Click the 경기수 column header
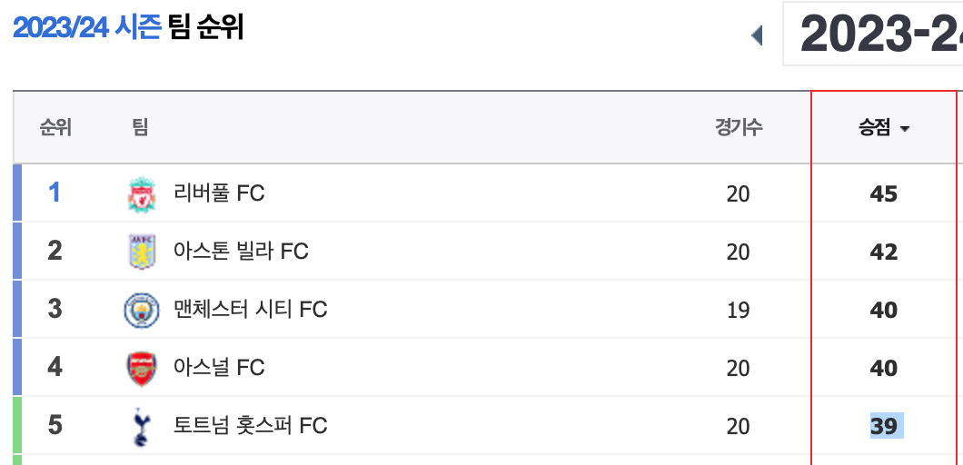963x465 pixels. pyautogui.click(x=739, y=128)
